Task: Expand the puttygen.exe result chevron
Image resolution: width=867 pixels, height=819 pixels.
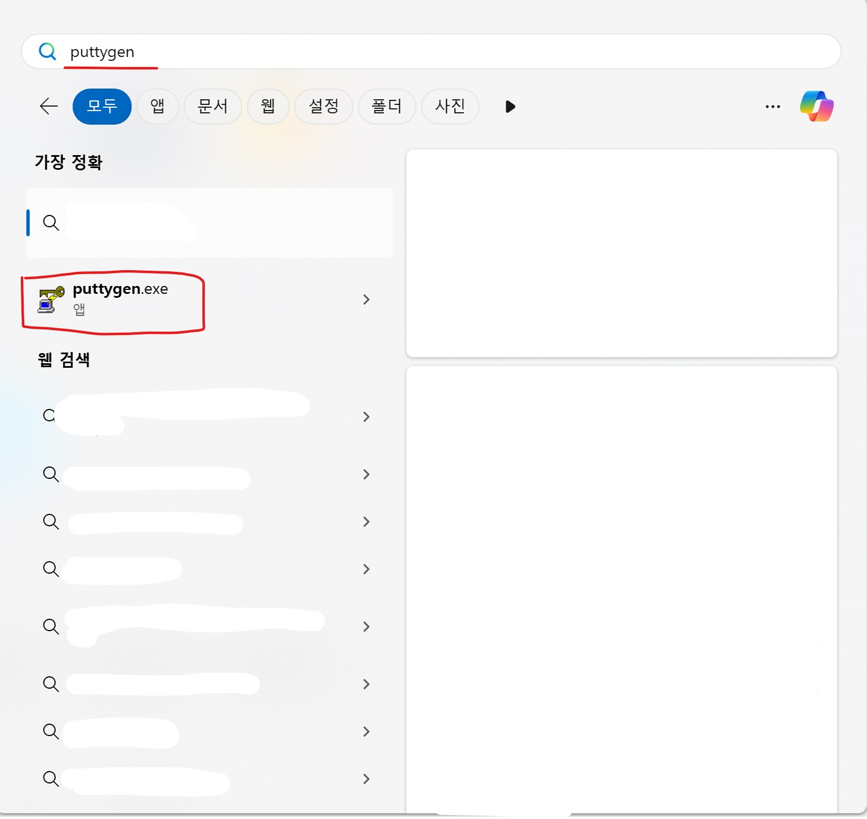Action: (x=366, y=300)
